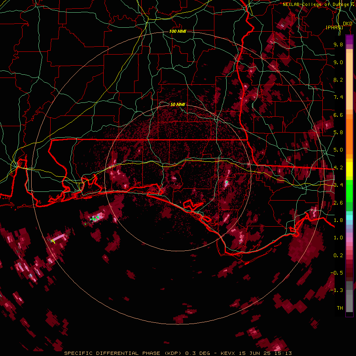Click the 50 NMI range ring label
Viewport: 356px width, 356px height.
[178, 104]
